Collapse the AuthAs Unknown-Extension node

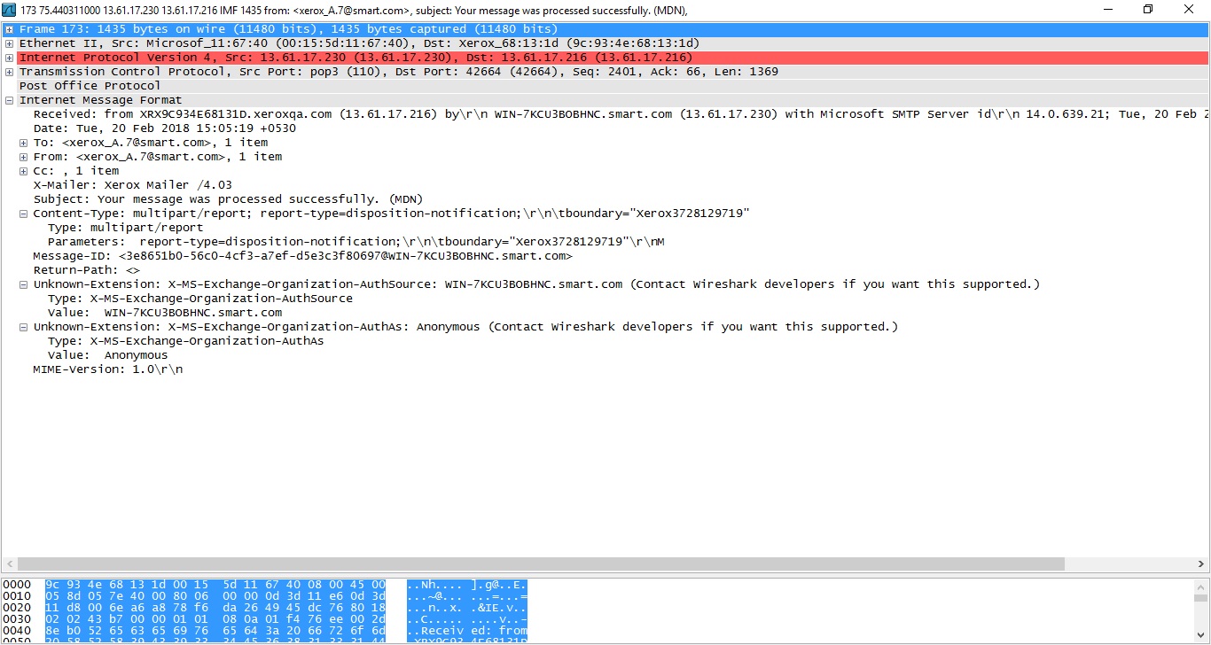[x=23, y=327]
